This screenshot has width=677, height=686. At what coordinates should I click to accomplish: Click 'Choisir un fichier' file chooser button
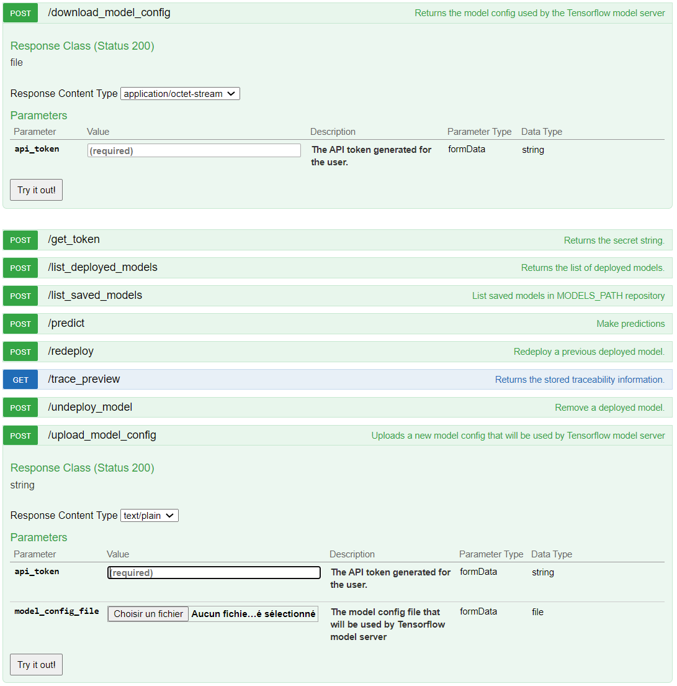click(148, 614)
